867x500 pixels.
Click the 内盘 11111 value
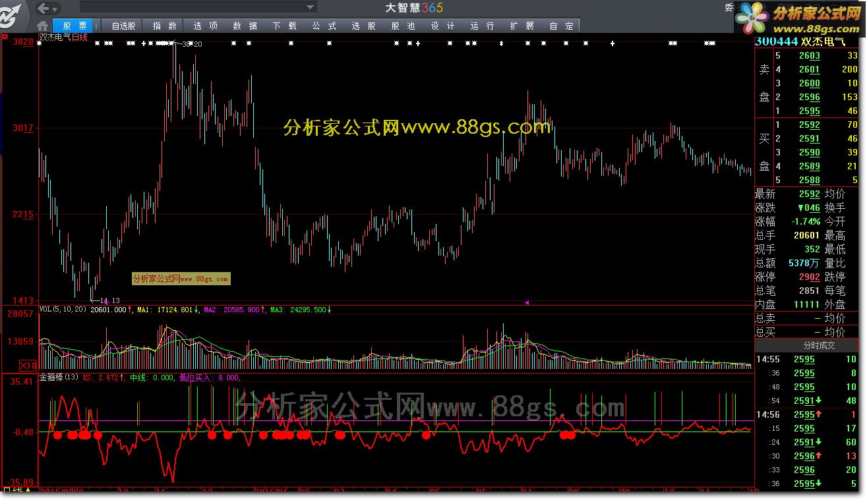pyautogui.click(x=806, y=305)
